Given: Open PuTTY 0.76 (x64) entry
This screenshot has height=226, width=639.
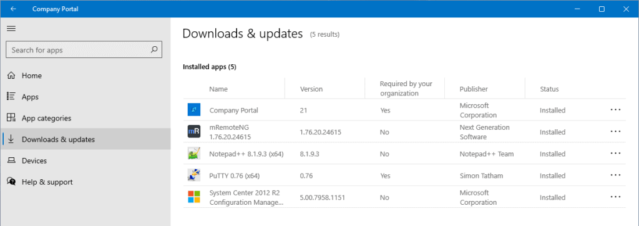Looking at the screenshot, I should pyautogui.click(x=235, y=176).
